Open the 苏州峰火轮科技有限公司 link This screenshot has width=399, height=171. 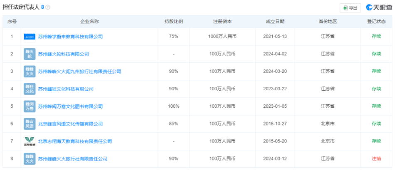click(x=64, y=54)
